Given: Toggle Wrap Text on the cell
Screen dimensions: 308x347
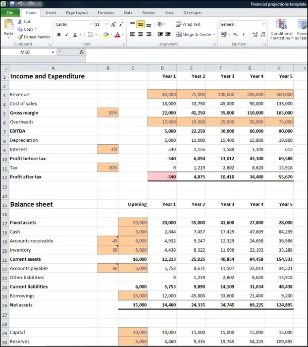Looking at the screenshot, I should pos(188,24).
